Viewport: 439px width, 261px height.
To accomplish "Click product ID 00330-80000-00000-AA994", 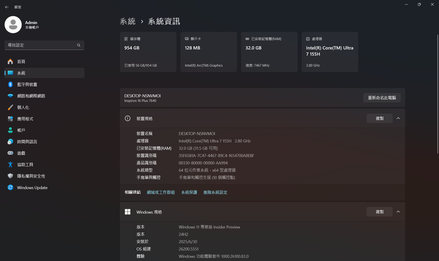I will click(203, 163).
